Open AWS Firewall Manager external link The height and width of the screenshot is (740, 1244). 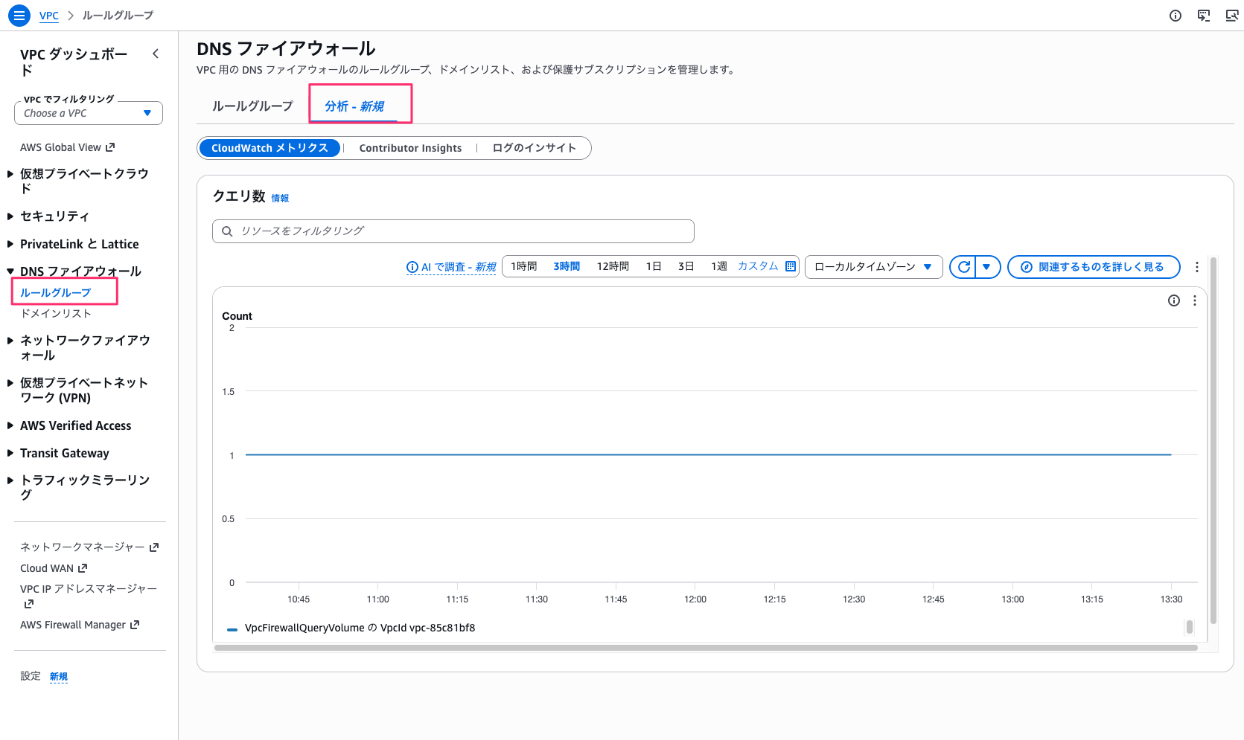pos(80,625)
